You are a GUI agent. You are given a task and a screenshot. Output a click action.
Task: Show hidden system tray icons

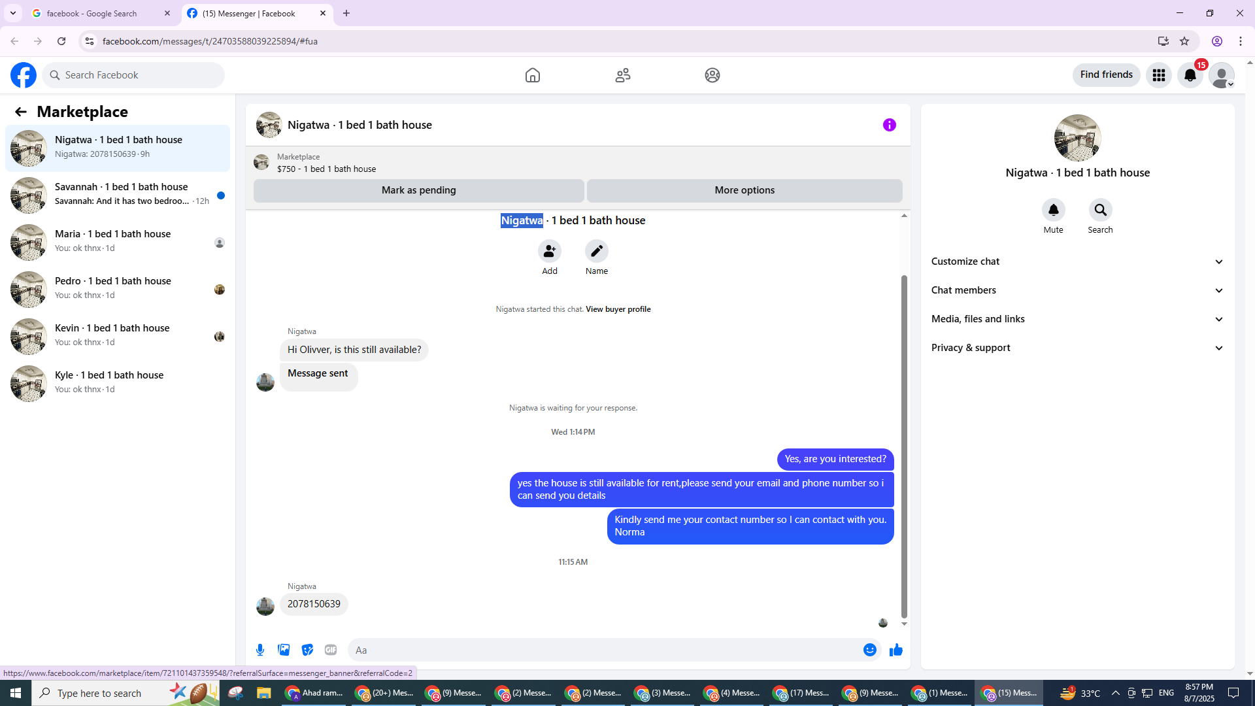pyautogui.click(x=1116, y=693)
